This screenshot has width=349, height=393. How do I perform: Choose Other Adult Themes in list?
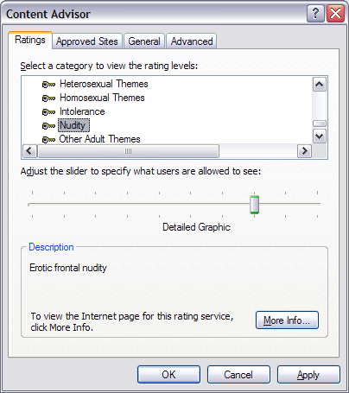pos(99,139)
